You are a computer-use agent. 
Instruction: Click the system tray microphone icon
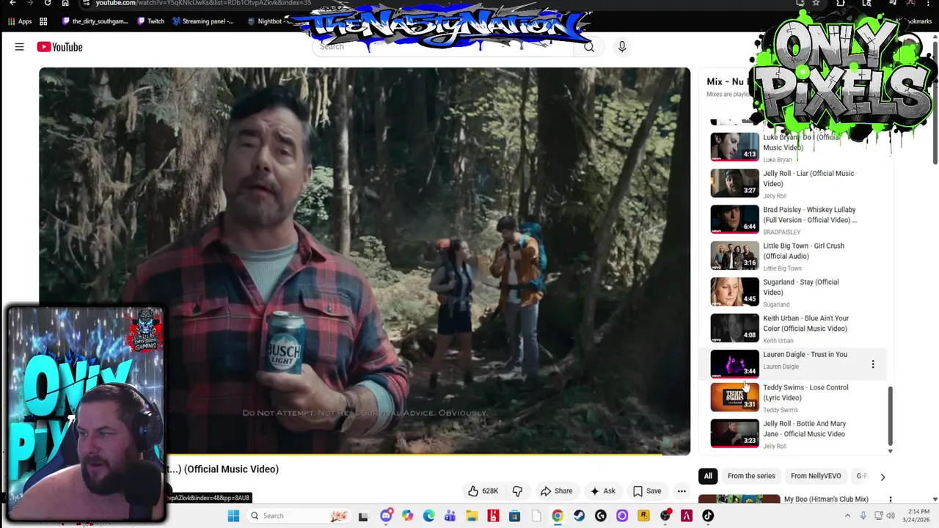863,516
